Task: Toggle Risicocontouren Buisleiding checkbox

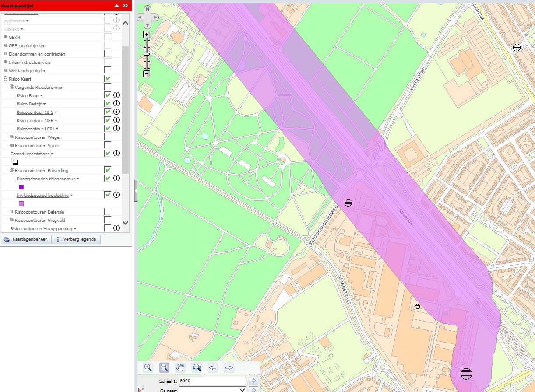Action: (x=108, y=170)
